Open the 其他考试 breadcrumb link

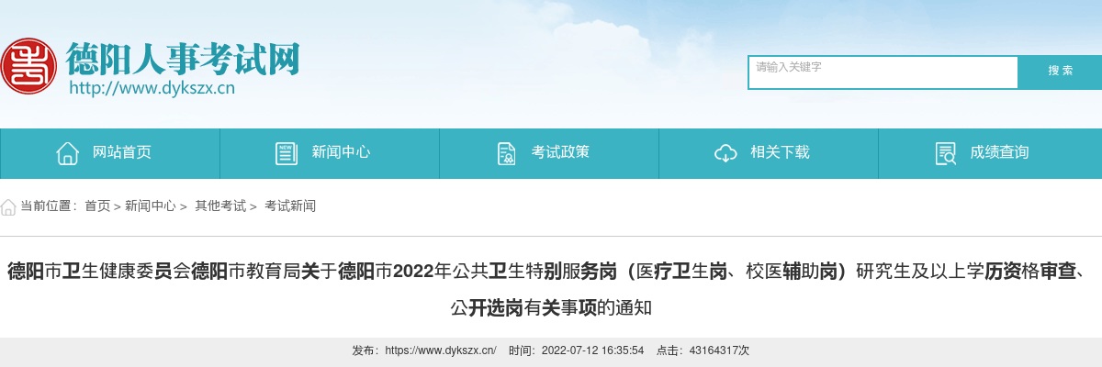pyautogui.click(x=220, y=206)
